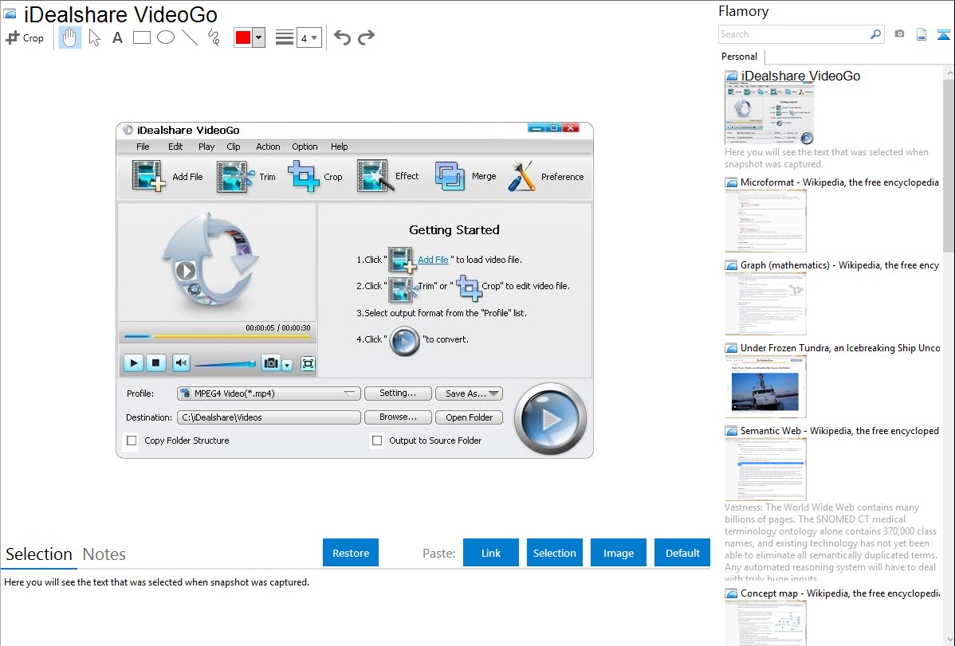Viewport: 955px width, 646px height.
Task: Choose the text annotation tool
Action: [117, 37]
